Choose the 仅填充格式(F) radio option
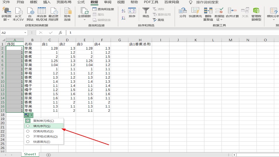The width and height of the screenshot is (279, 157). [28, 131]
